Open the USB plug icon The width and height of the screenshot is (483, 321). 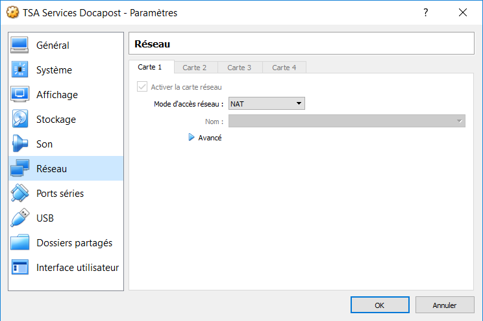(x=19, y=218)
